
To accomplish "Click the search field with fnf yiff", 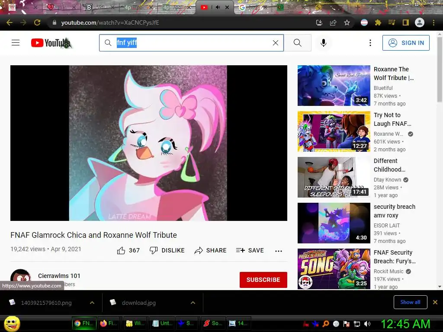I will coord(191,43).
